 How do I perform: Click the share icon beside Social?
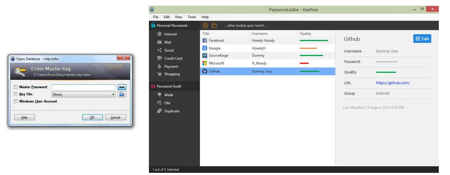click(159, 50)
